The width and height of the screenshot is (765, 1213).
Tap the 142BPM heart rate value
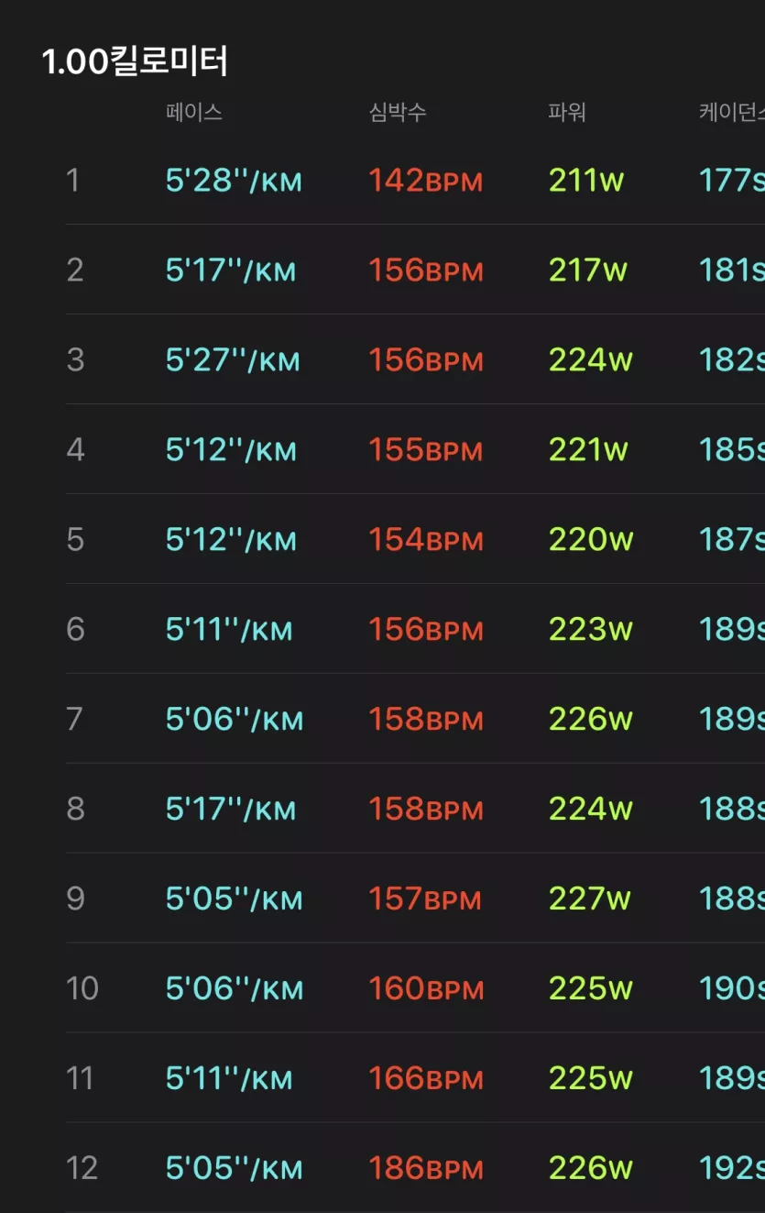pyautogui.click(x=425, y=181)
